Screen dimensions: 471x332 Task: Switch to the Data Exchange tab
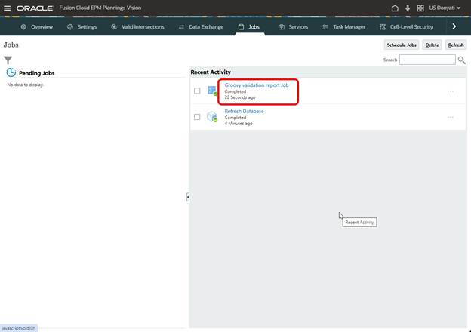[201, 26]
